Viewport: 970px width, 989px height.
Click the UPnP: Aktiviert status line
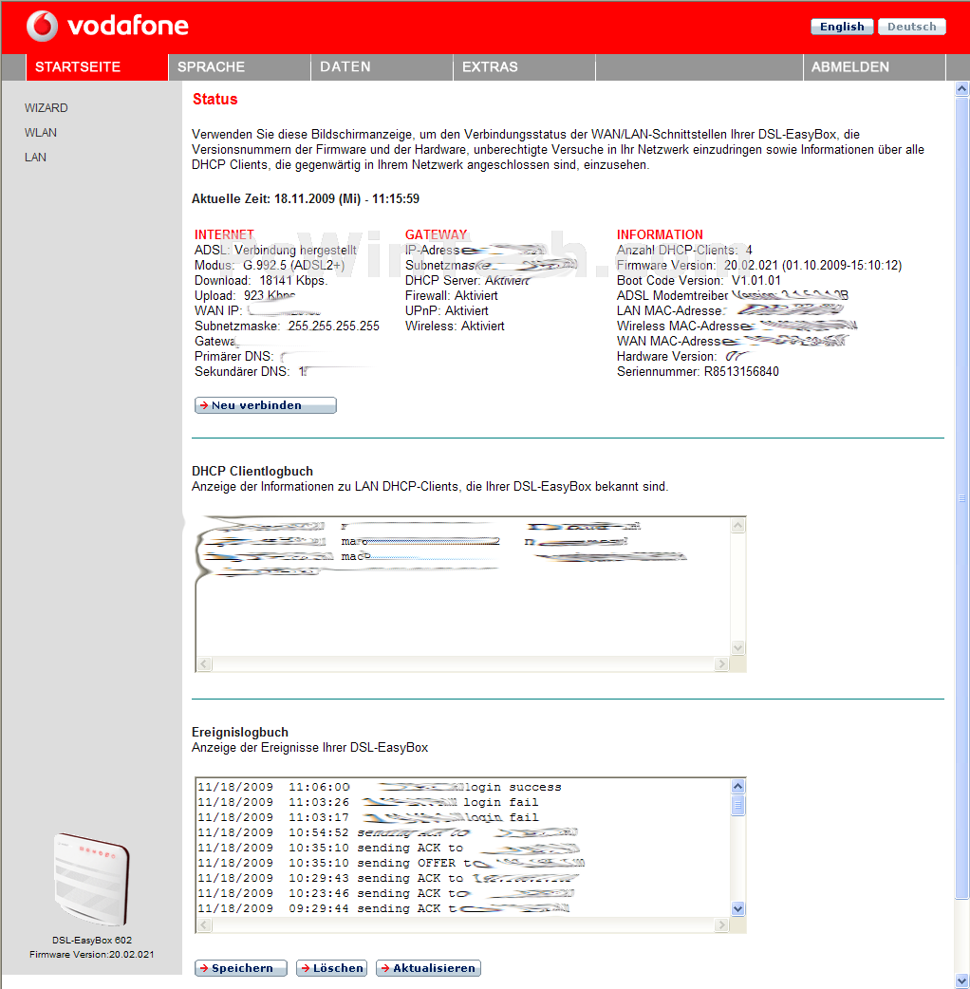[x=446, y=311]
